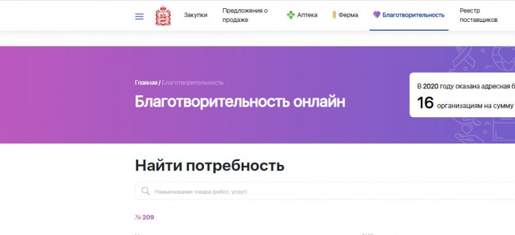Click the Найти потребность heading
515x235 pixels.
(x=210, y=165)
